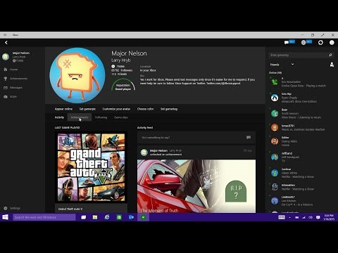The height and width of the screenshot is (253, 338).
Task: Open the hamburger menu in title bar
Action: pos(5,35)
